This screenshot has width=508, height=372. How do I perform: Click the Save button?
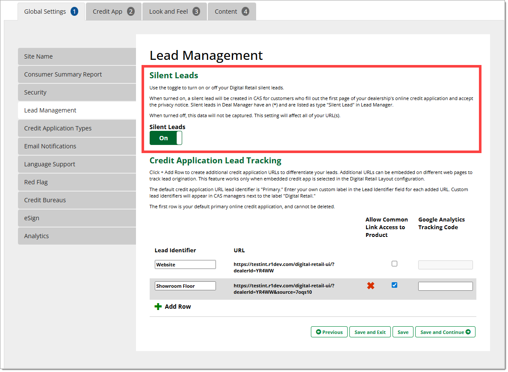pos(403,332)
